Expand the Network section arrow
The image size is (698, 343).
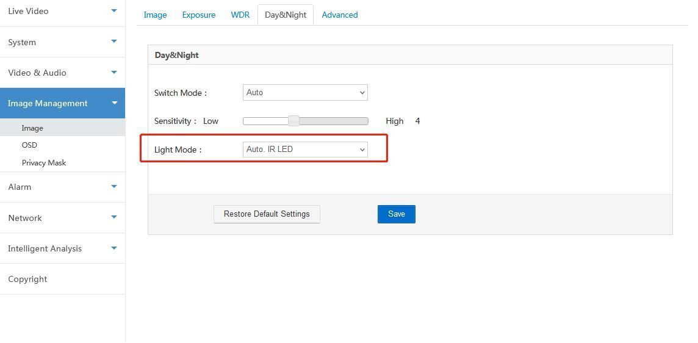pos(113,217)
